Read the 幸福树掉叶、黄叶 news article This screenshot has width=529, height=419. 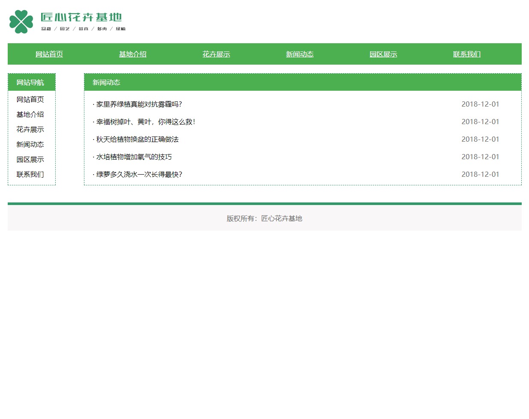click(146, 122)
